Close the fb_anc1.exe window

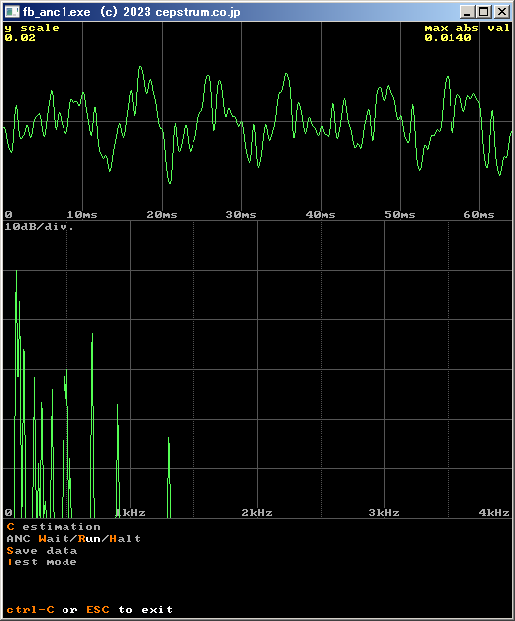tap(502, 12)
